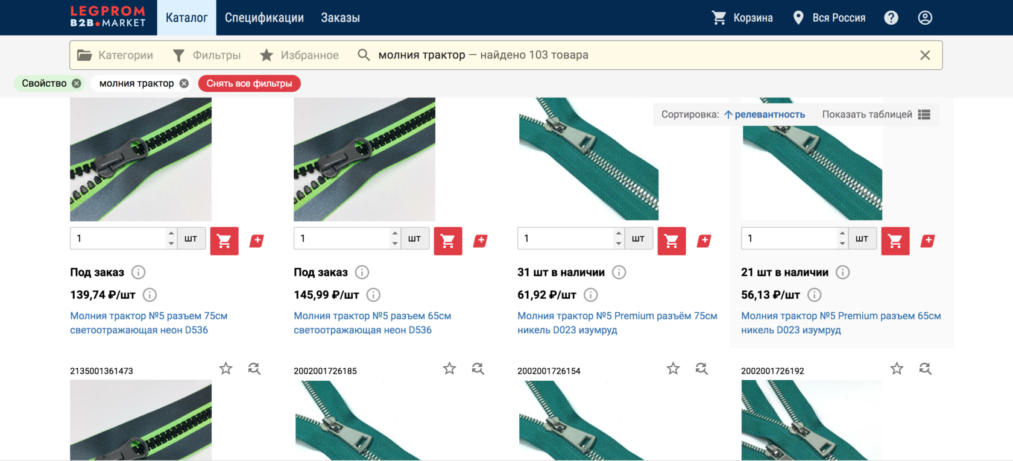Go to the Заказы tab
This screenshot has height=461, width=1013.
pyautogui.click(x=340, y=17)
